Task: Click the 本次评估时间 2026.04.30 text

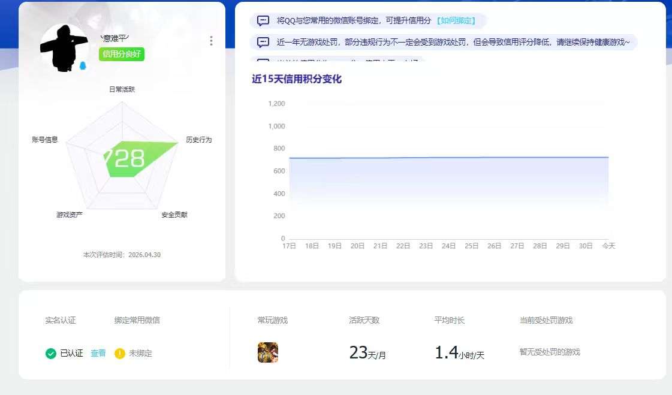Action: point(122,255)
